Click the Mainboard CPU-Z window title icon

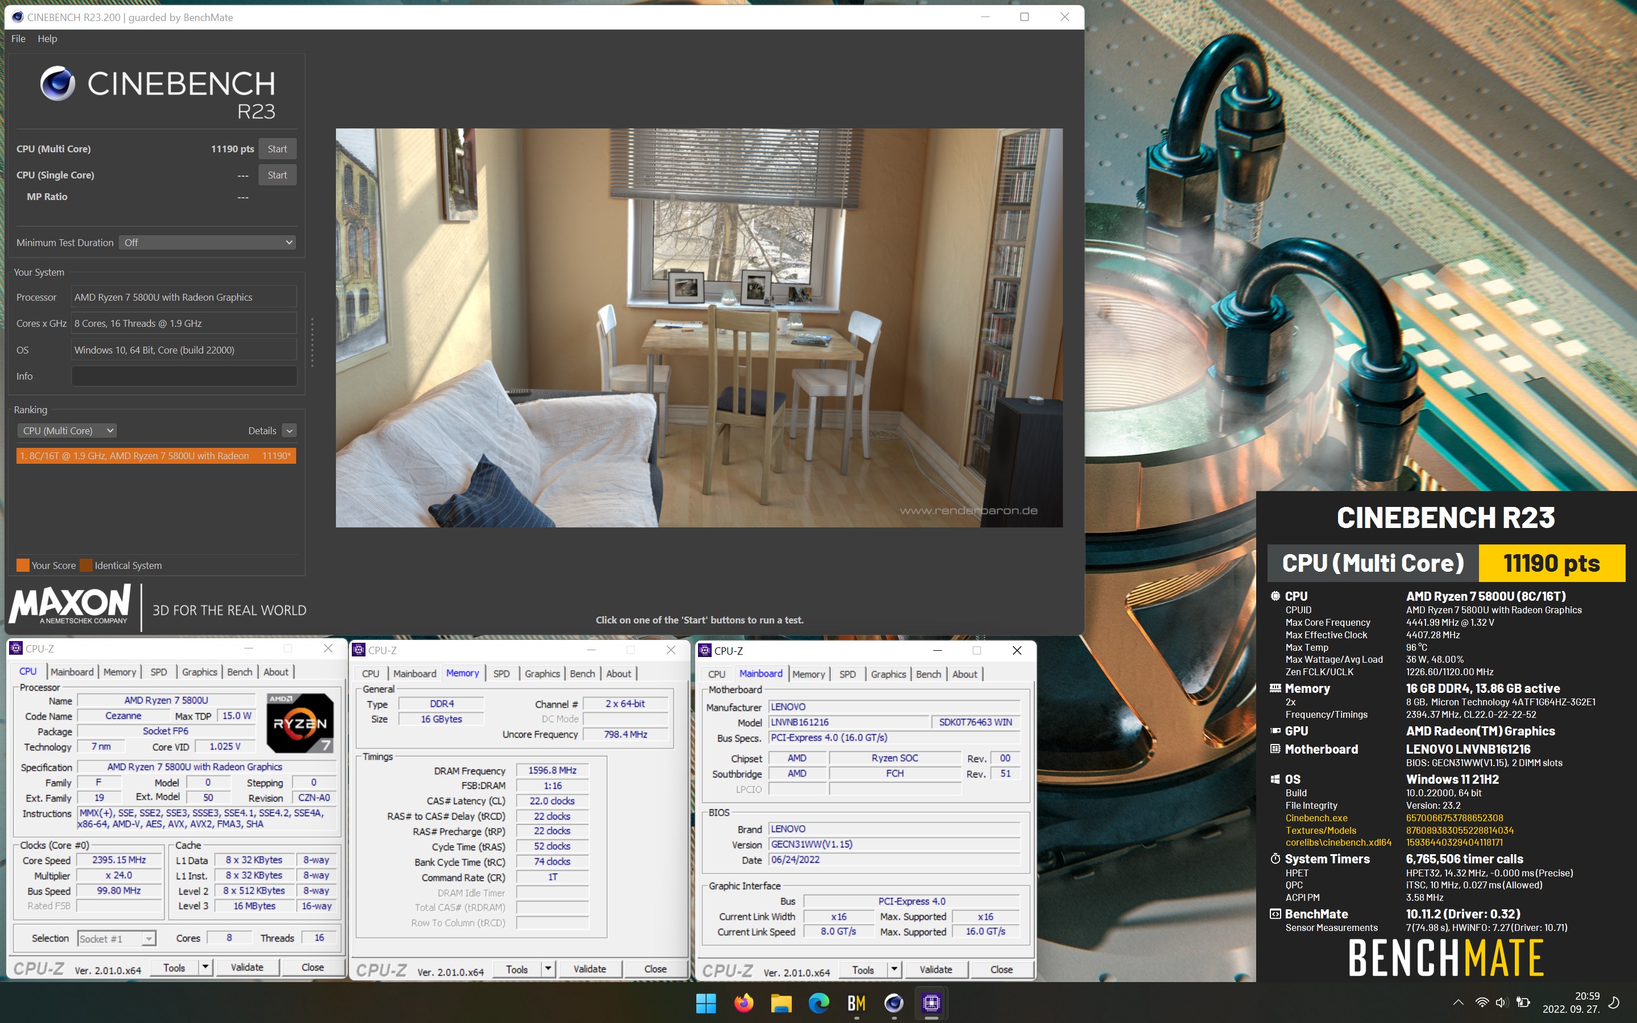705,651
